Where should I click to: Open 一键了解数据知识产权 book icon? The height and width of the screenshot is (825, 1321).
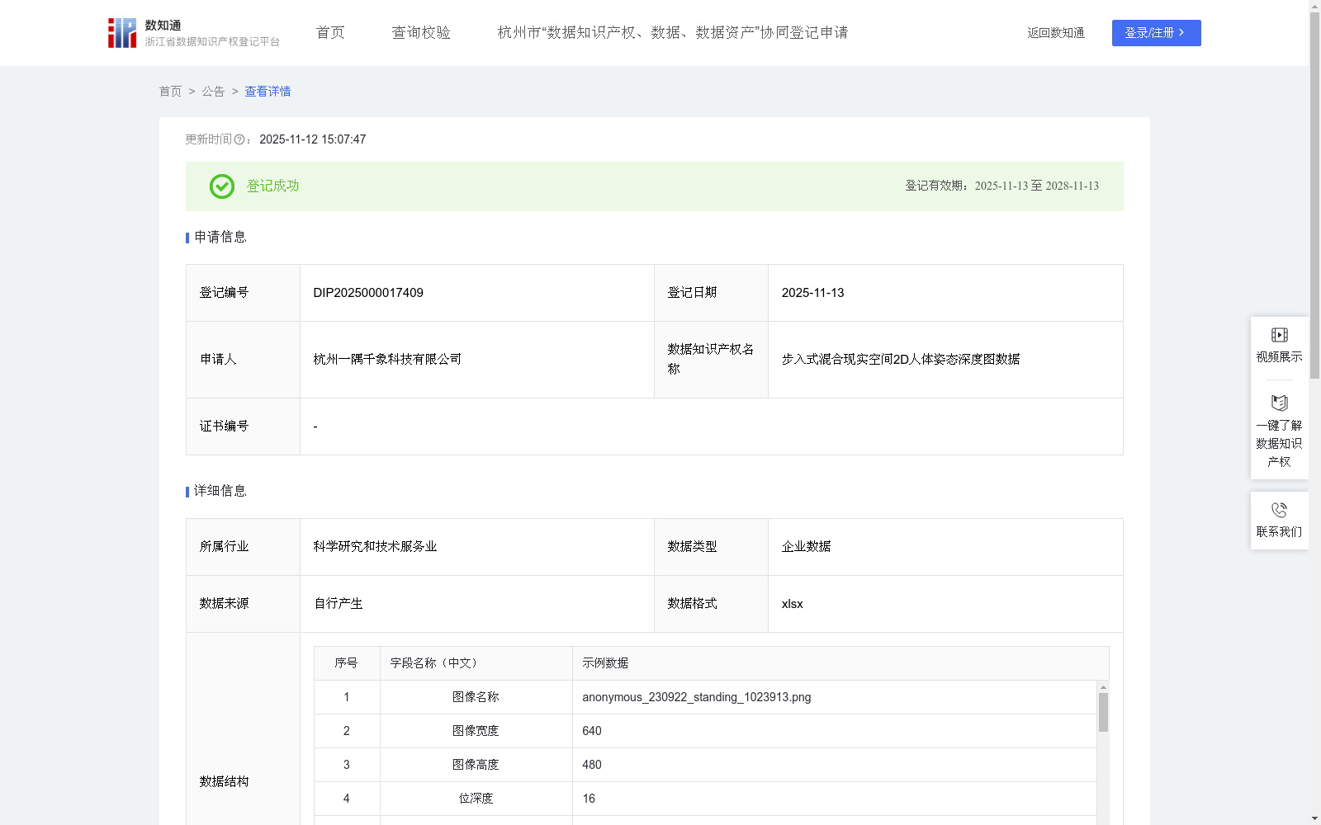pos(1279,403)
